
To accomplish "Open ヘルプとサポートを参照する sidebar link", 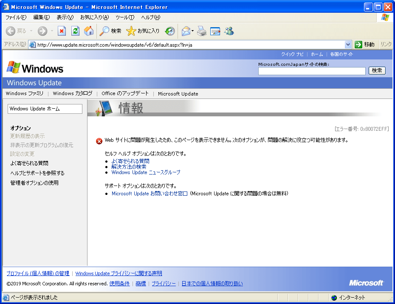I will point(37,173).
